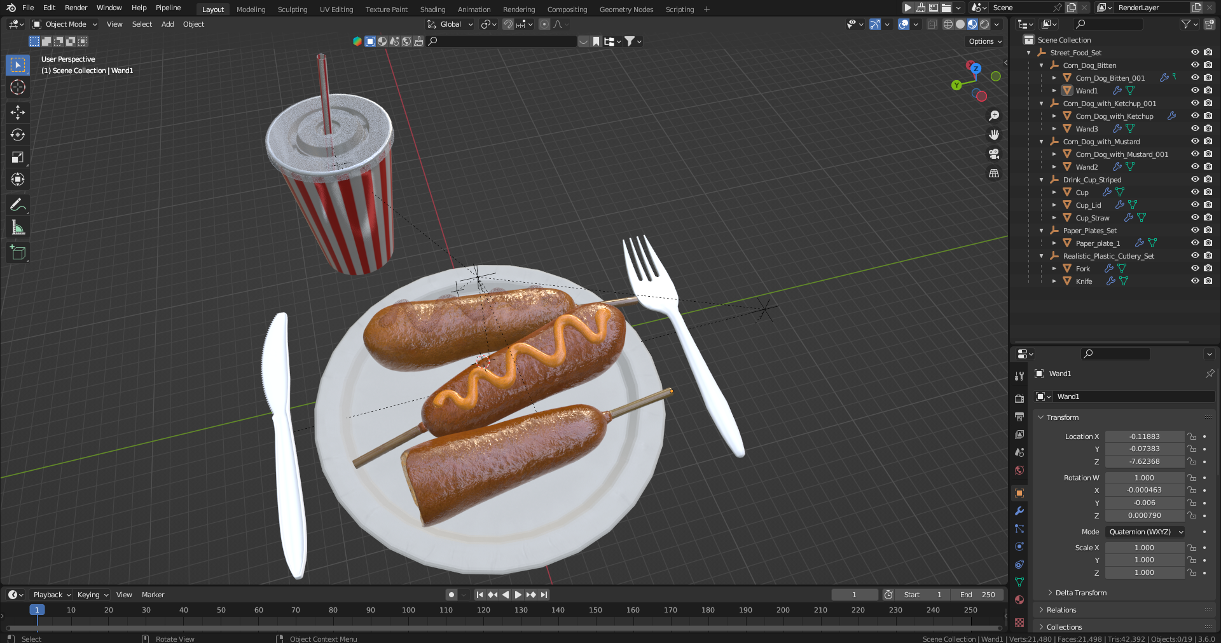Open the Playback dropdown in timeline
The height and width of the screenshot is (643, 1221).
pyautogui.click(x=52, y=595)
